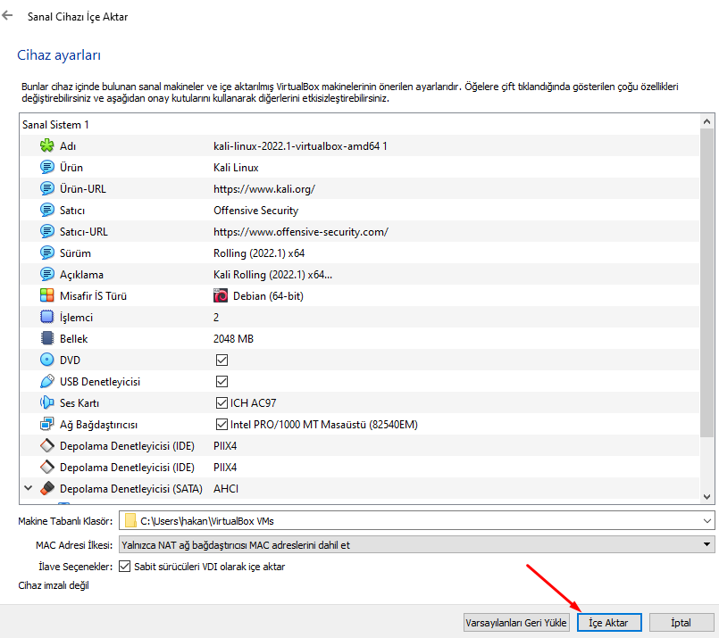
Task: Click the USB Denetleyicisi icon
Action: 47,381
